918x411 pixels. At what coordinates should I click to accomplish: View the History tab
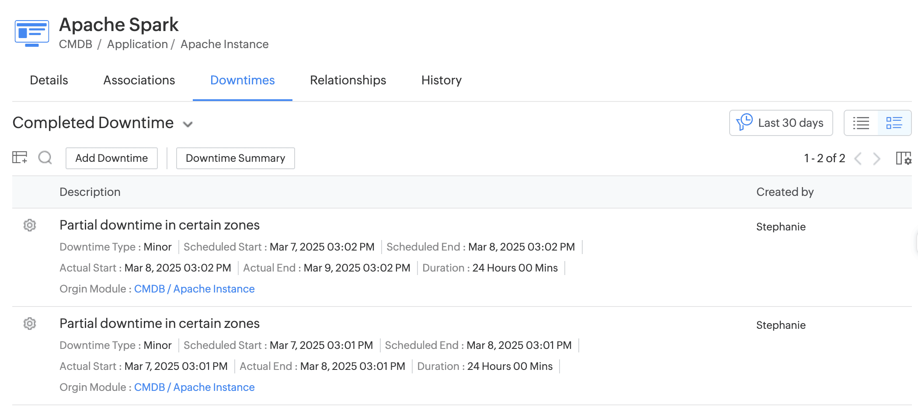click(441, 80)
